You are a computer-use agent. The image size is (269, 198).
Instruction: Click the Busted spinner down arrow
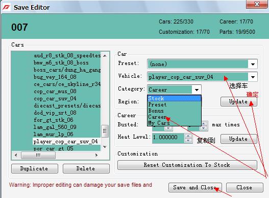coord(168,128)
